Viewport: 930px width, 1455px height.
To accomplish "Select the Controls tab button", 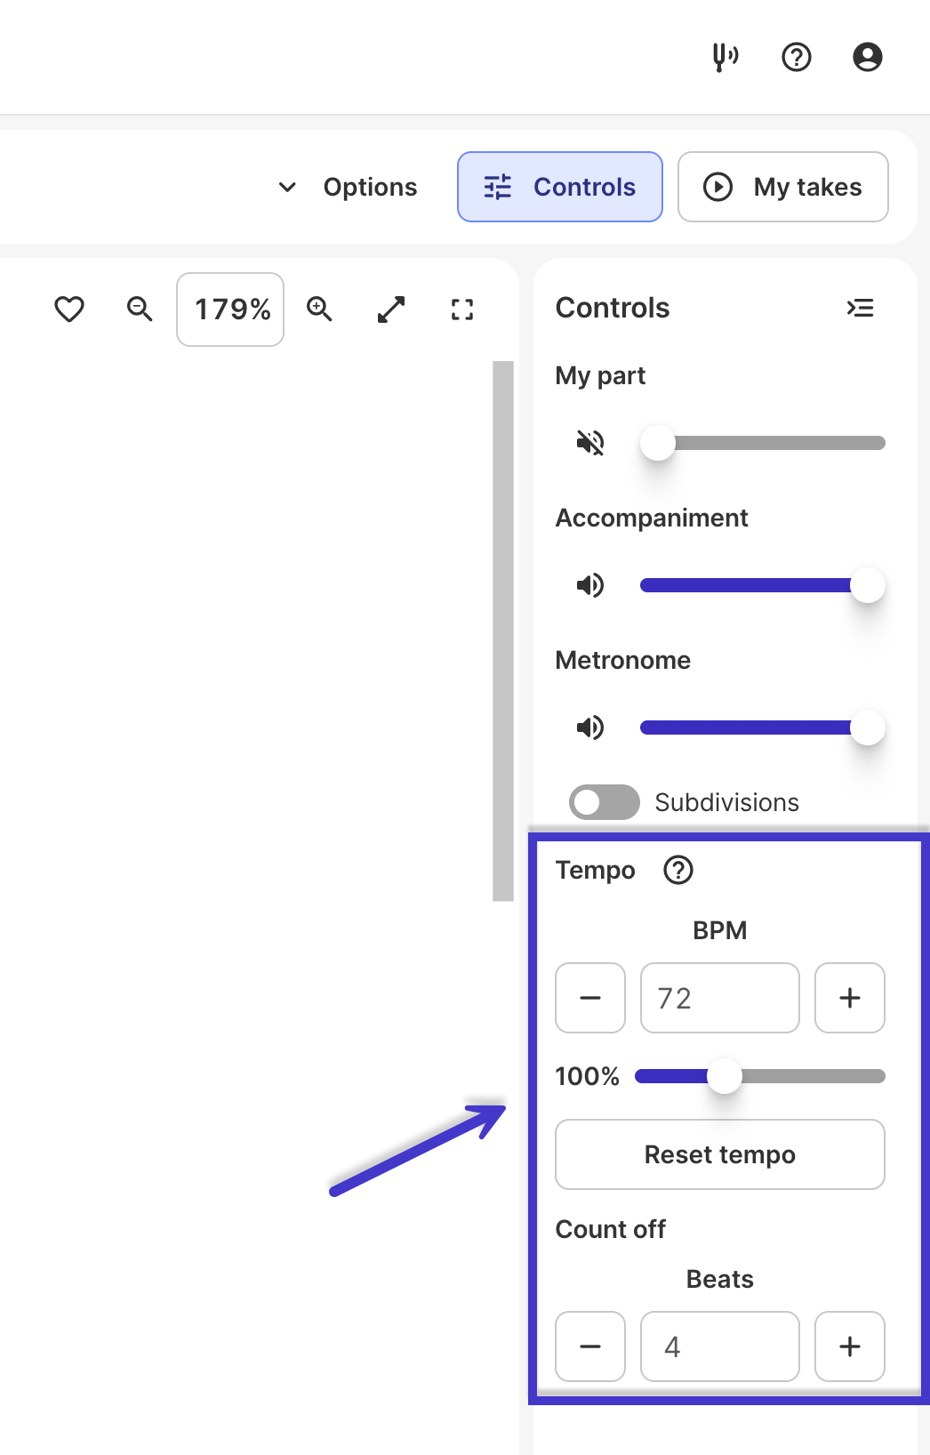I will pyautogui.click(x=560, y=187).
